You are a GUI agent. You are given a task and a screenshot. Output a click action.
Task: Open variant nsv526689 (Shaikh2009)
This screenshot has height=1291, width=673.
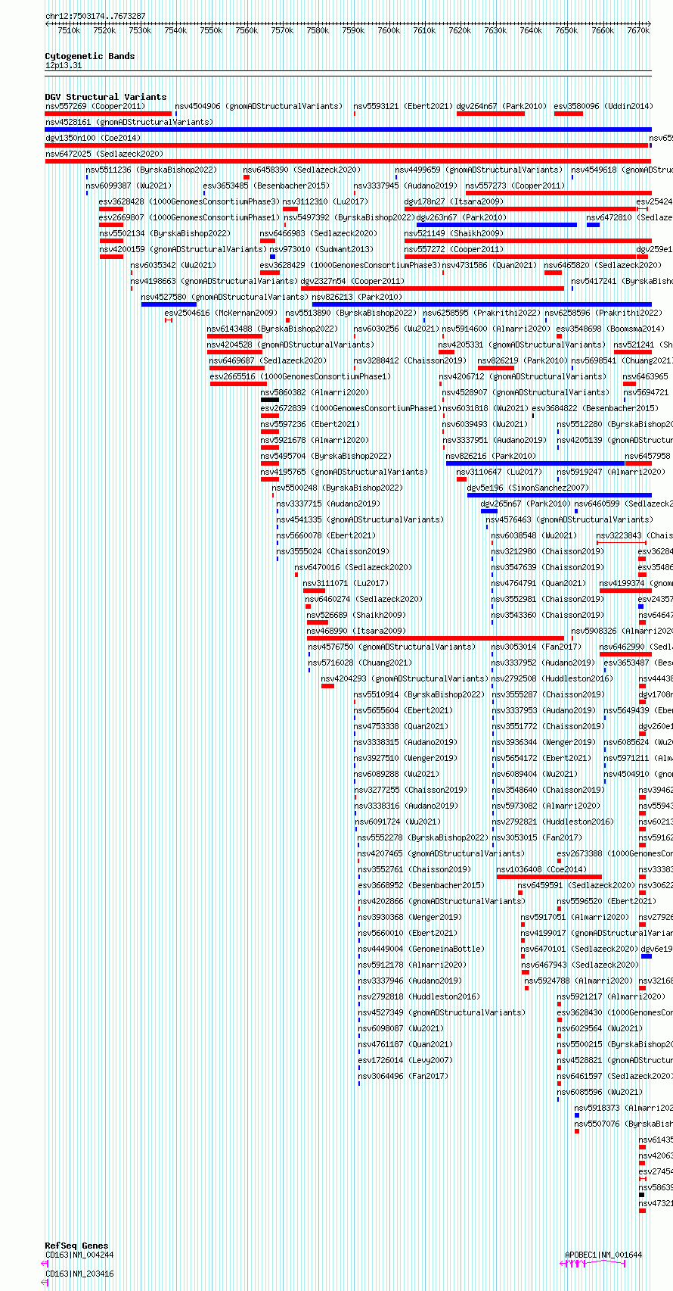356,615
